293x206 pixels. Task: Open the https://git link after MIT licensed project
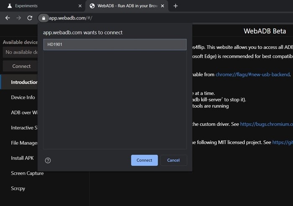(x=283, y=142)
